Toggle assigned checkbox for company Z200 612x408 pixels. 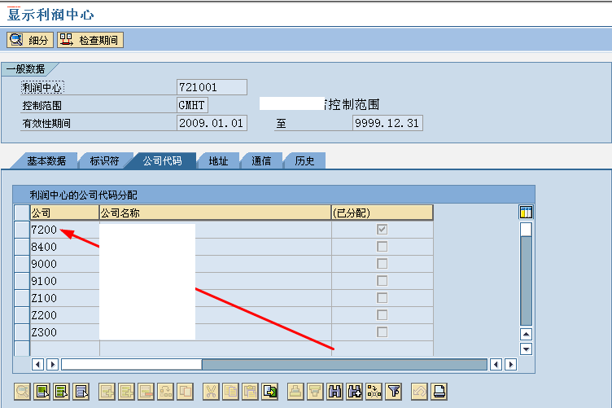click(x=382, y=315)
